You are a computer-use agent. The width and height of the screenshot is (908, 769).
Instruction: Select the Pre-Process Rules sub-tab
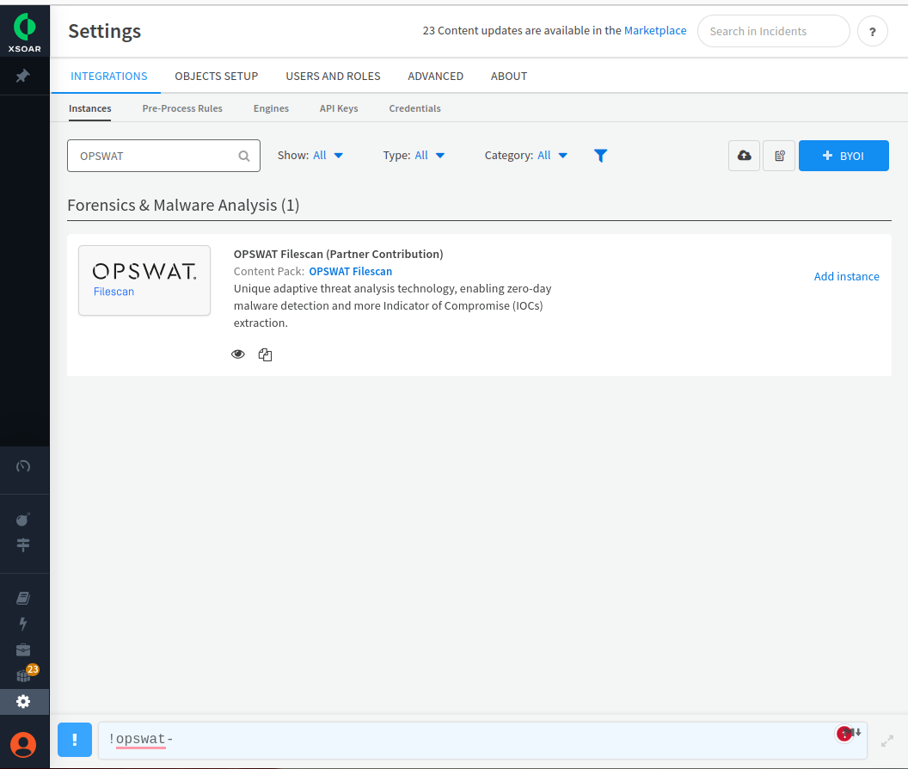click(x=182, y=108)
